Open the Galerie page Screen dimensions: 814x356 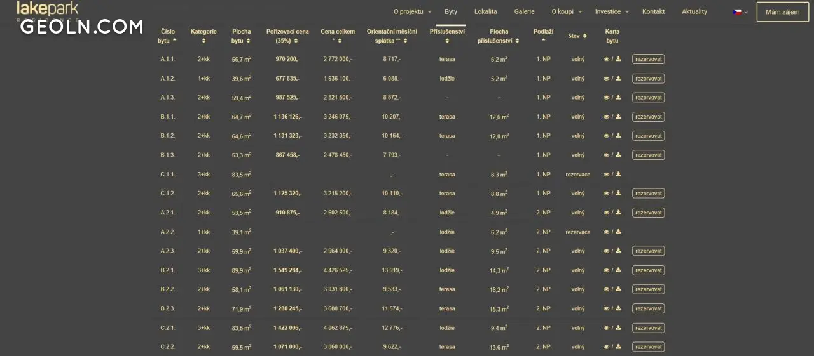[x=524, y=11]
